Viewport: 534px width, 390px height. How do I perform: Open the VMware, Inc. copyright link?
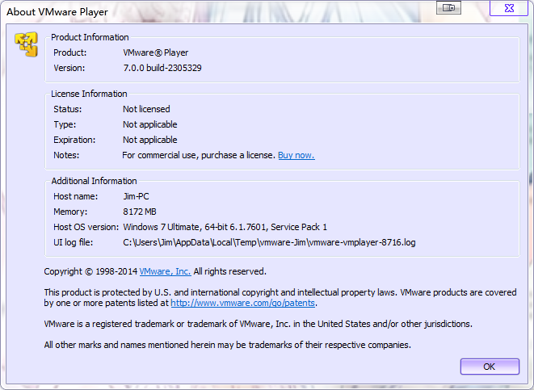point(165,271)
